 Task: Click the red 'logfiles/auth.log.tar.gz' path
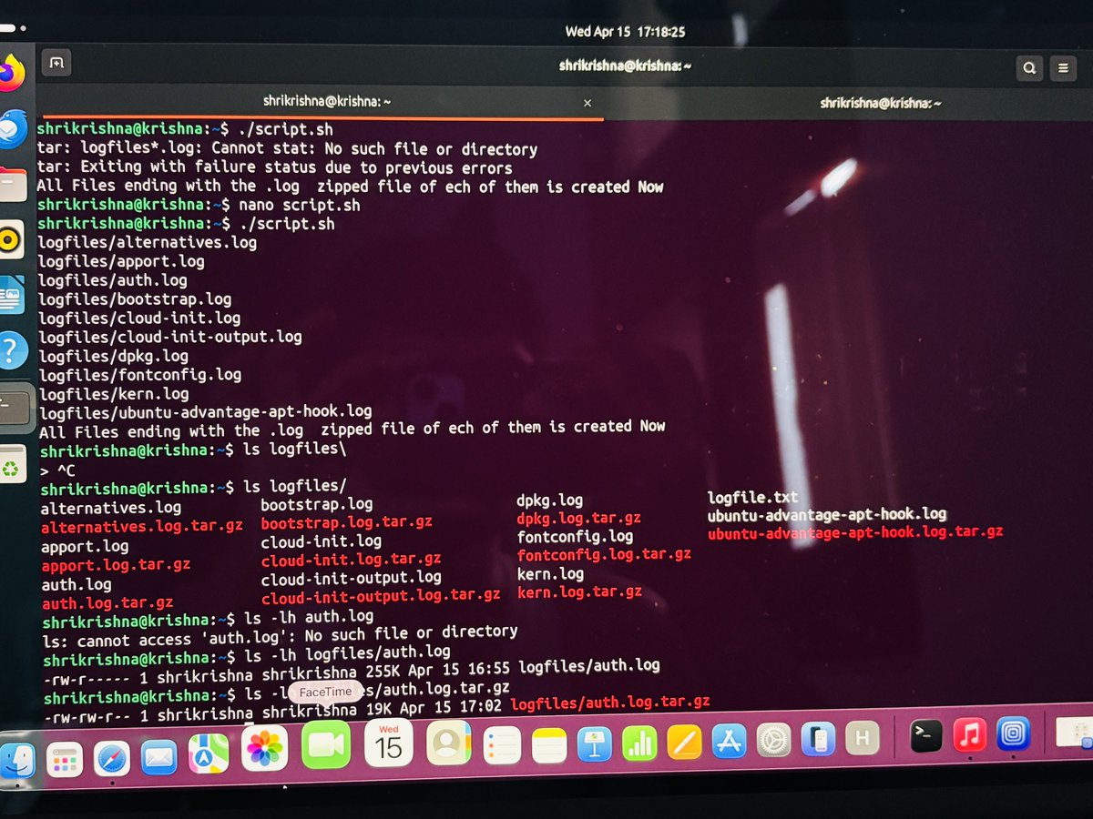click(x=610, y=703)
